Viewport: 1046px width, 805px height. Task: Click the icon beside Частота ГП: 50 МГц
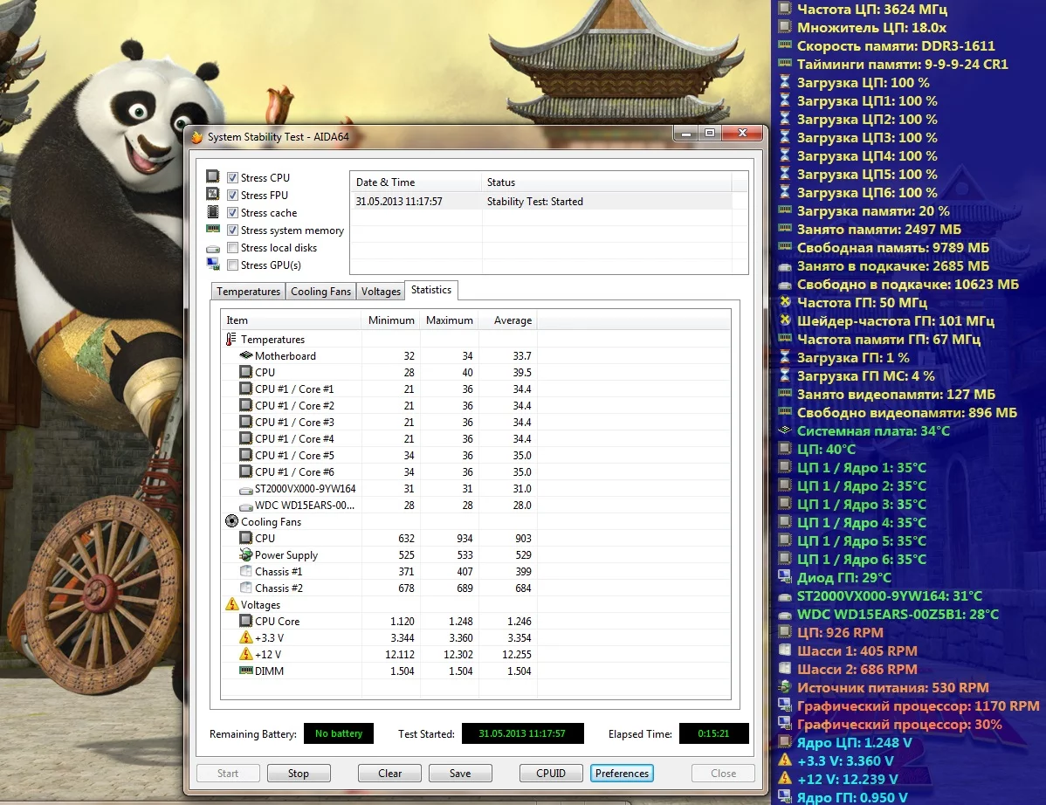[785, 302]
